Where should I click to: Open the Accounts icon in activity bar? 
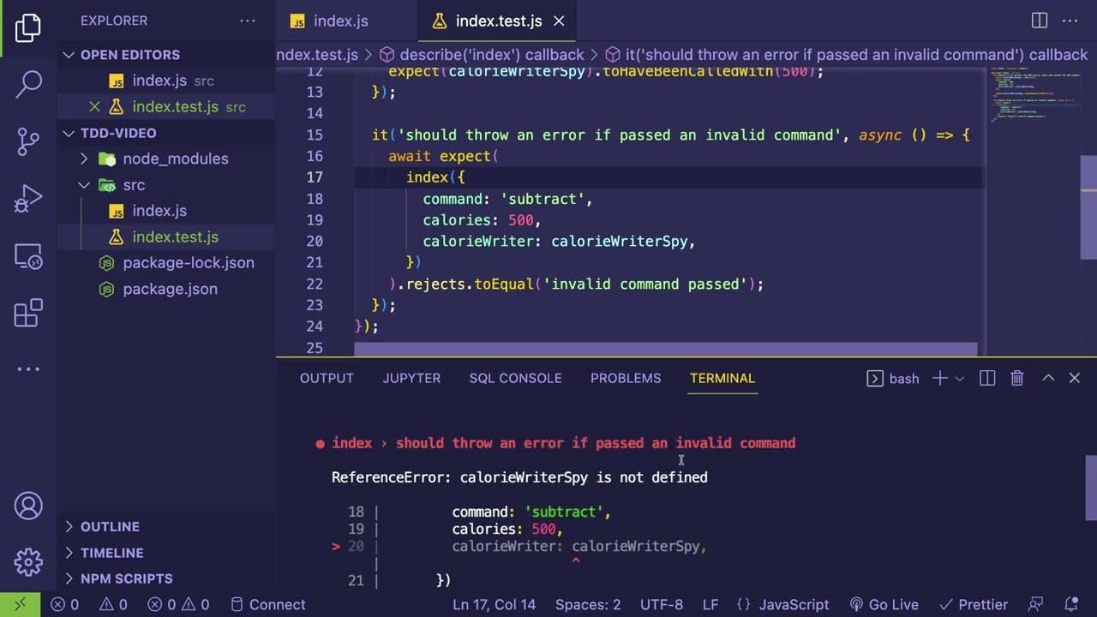tap(28, 505)
